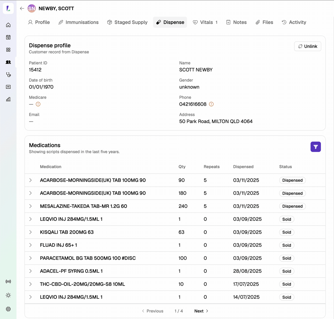Expand the ADACEL-PF SYRNG row
Screen dimensions: 334x319
pos(31,271)
